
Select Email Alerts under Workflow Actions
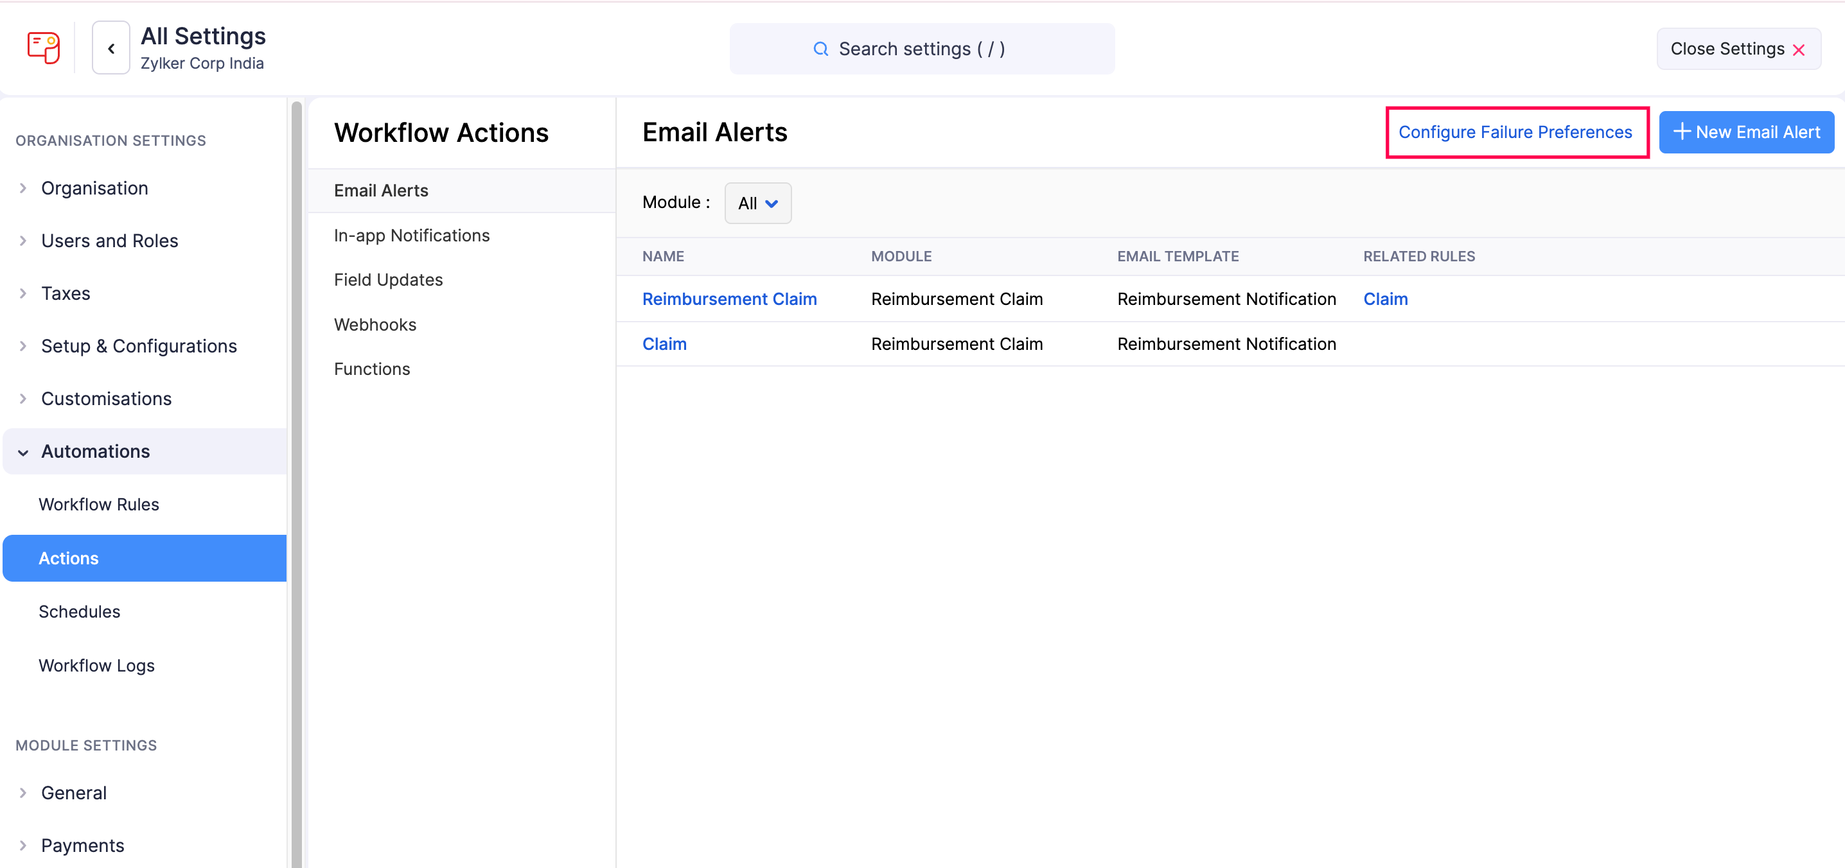tap(461, 190)
